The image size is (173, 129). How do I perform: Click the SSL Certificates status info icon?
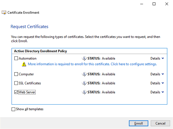pyautogui.click(x=84, y=83)
